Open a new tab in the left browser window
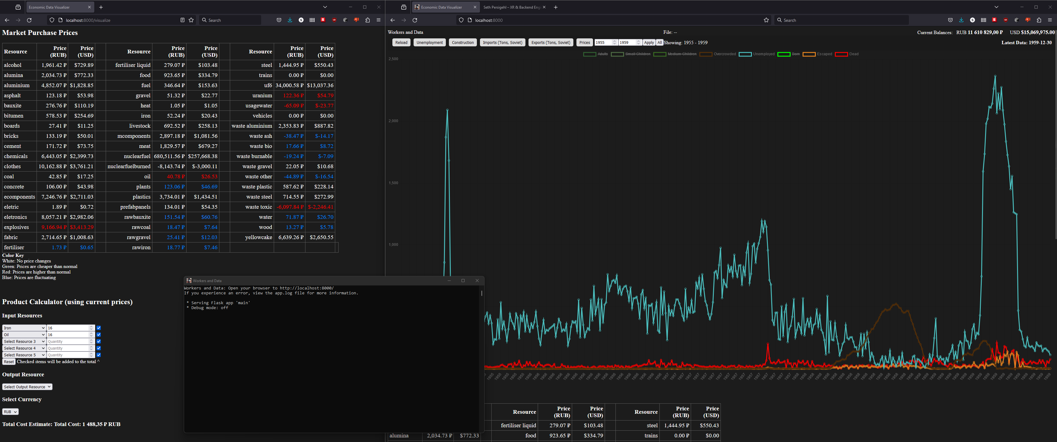Image resolution: width=1057 pixels, height=442 pixels. (101, 7)
